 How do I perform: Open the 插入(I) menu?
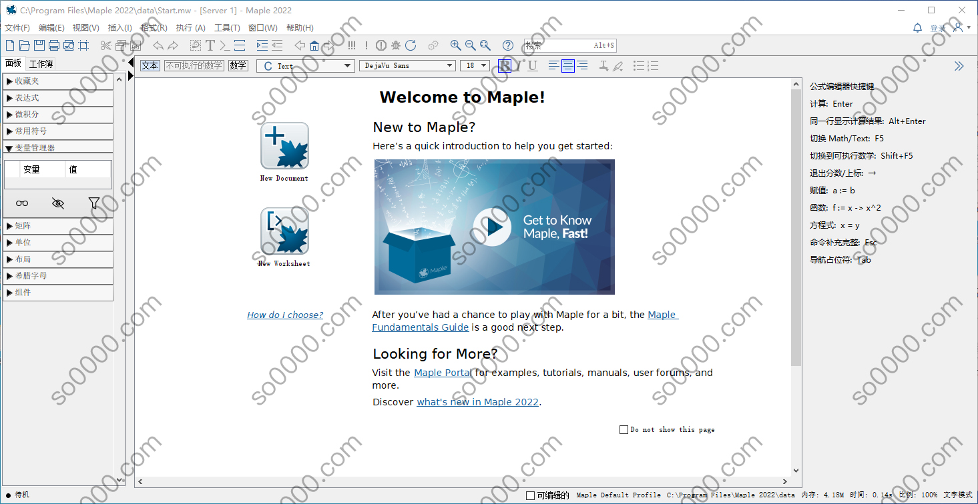point(120,28)
